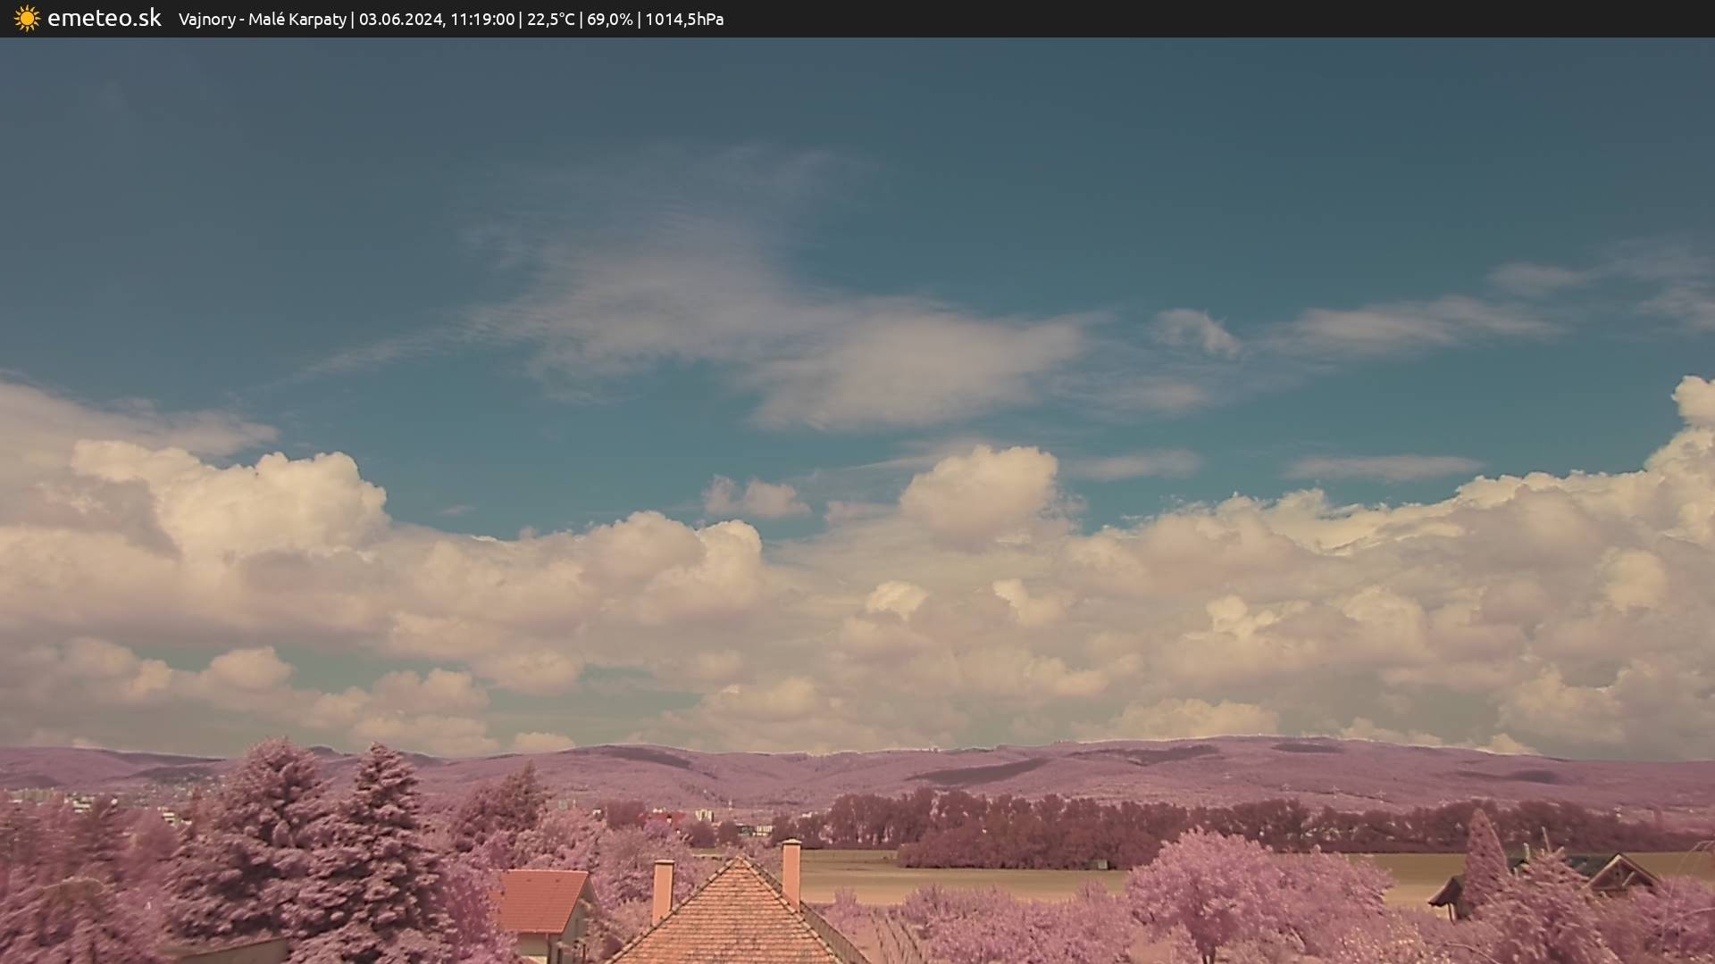The image size is (1715, 964).
Task: Click the house gable at bottom right
Action: (x=1621, y=875)
